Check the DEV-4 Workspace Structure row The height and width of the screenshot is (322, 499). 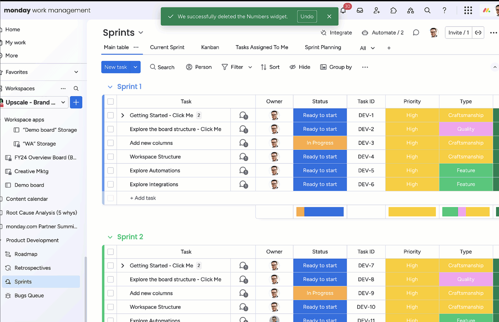coord(110,157)
